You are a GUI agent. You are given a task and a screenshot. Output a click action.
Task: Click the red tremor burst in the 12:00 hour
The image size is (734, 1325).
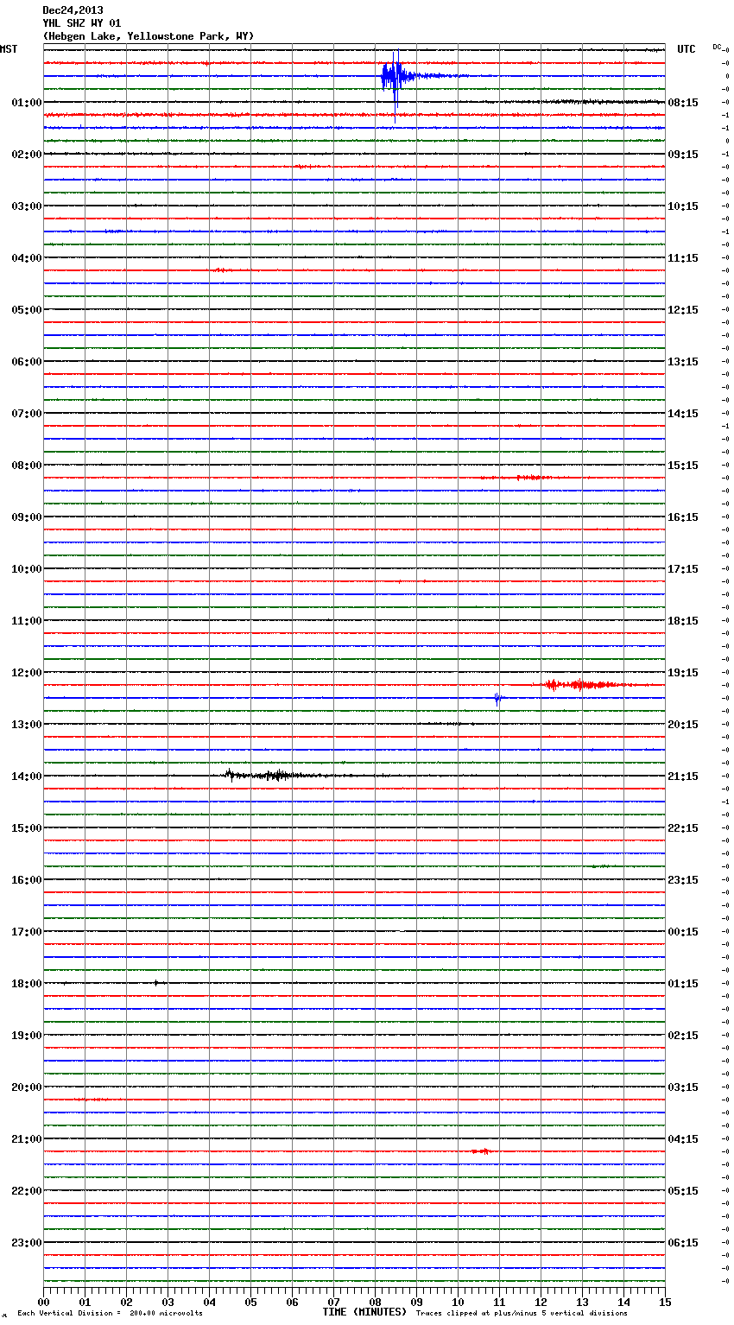point(583,685)
